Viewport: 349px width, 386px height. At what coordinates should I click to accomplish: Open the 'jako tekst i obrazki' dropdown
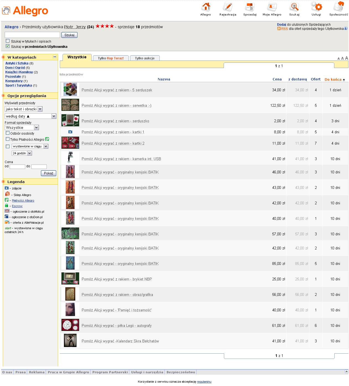coord(40,109)
